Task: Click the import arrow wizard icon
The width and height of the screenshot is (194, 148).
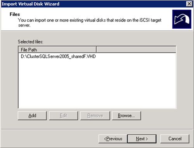Action: pos(182,19)
